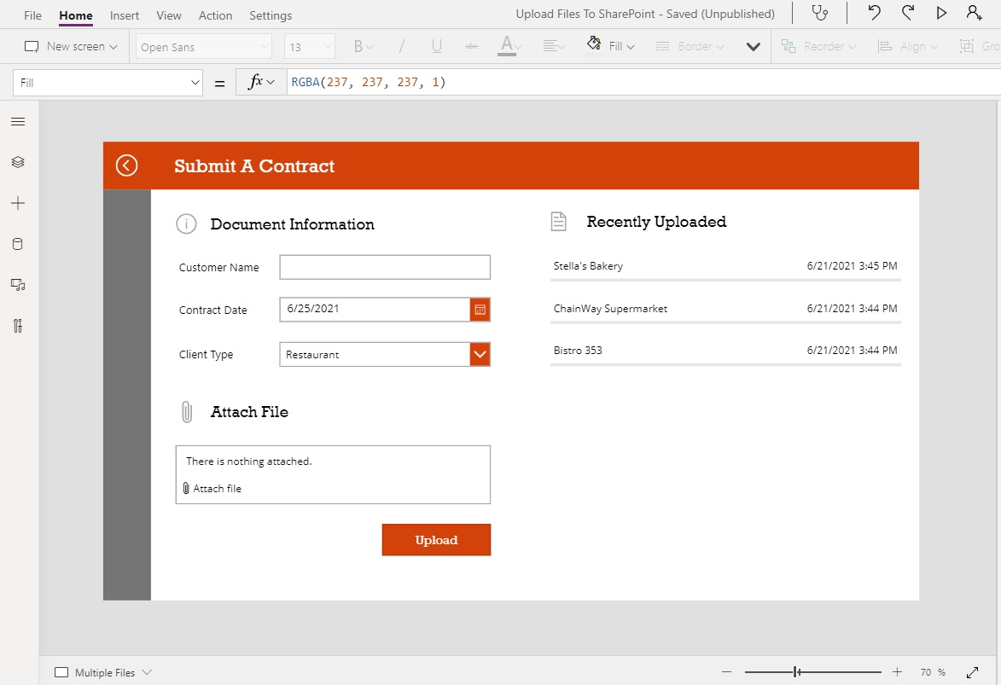Open the property selector showing Fill
The height and width of the screenshot is (685, 1001).
[107, 81]
